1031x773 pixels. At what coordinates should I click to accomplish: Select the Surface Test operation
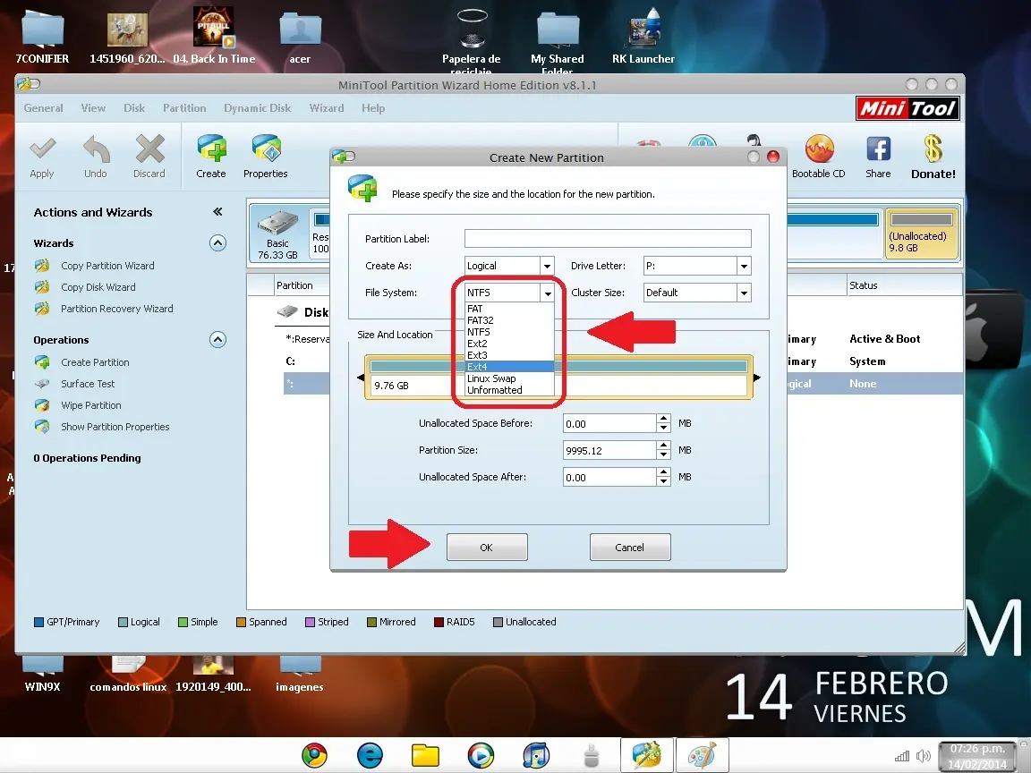click(x=88, y=384)
